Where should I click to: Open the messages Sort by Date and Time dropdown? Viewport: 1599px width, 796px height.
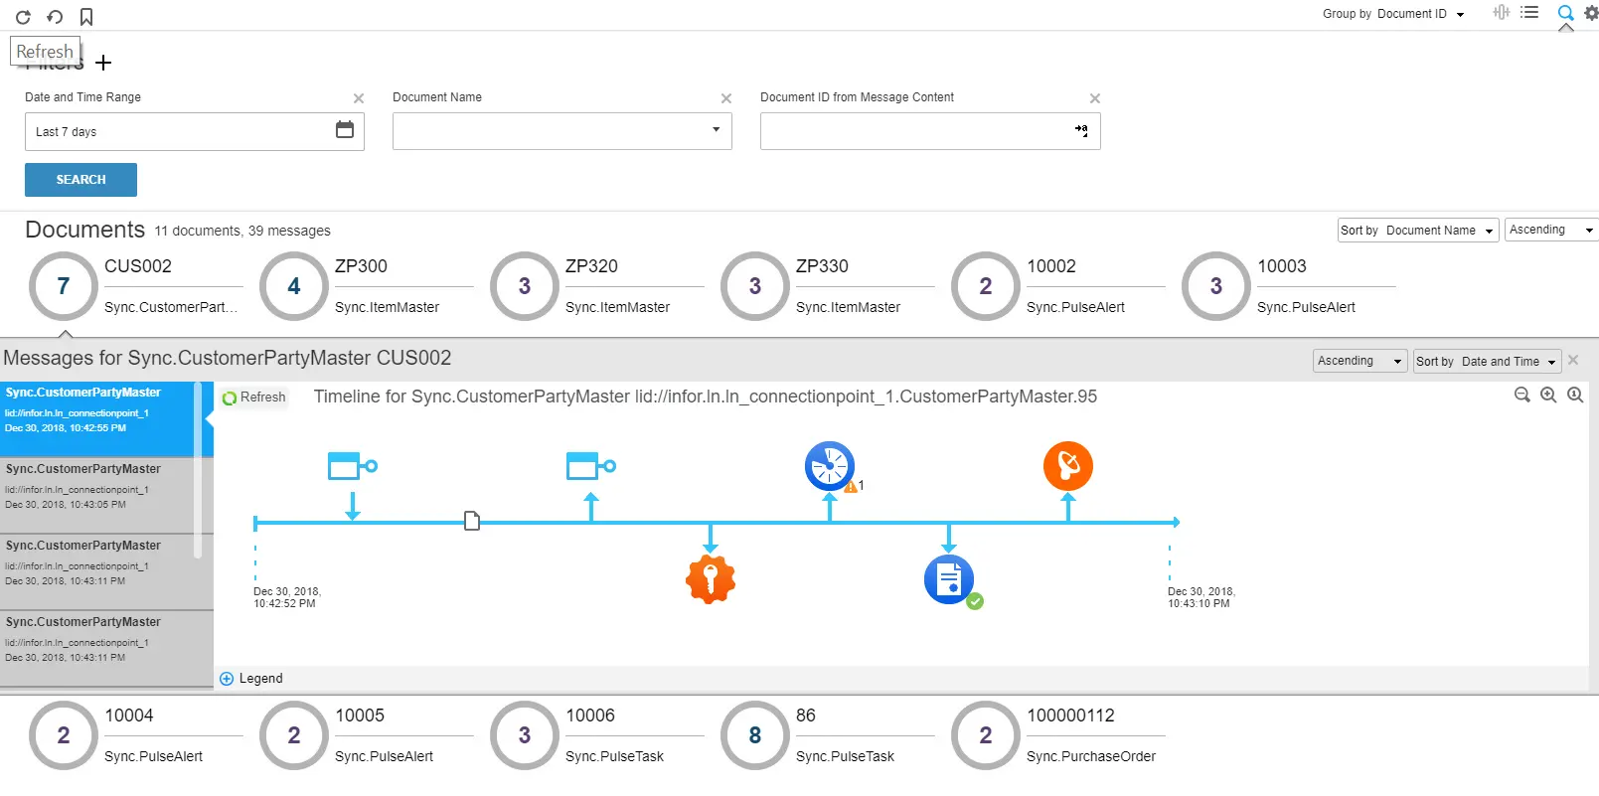point(1487,362)
